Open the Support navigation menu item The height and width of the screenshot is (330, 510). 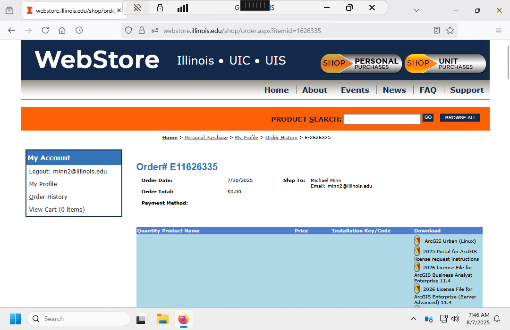pyautogui.click(x=467, y=91)
